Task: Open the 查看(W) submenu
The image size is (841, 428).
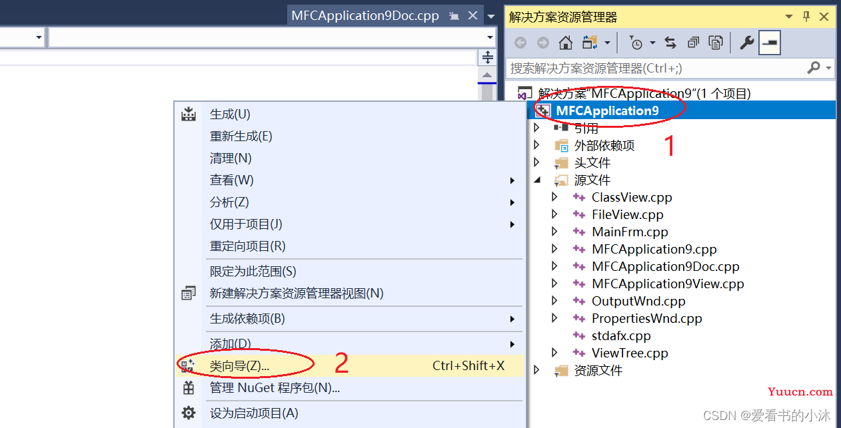Action: tap(349, 180)
